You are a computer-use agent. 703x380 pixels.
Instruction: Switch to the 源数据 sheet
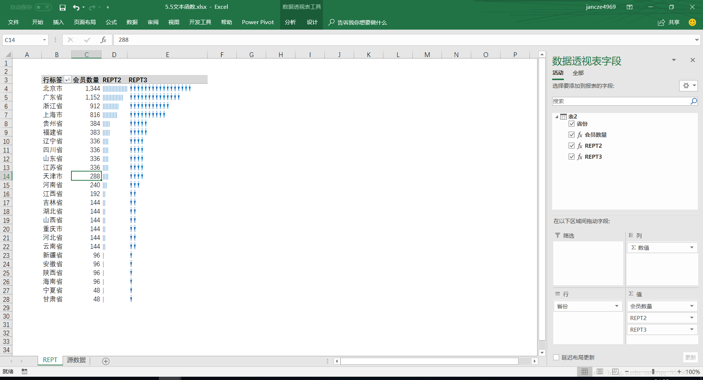pos(76,360)
